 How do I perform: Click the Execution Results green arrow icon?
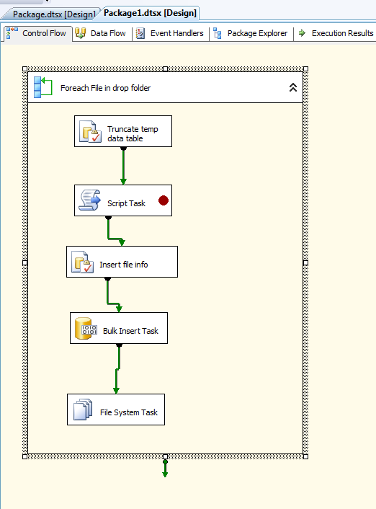(x=302, y=32)
